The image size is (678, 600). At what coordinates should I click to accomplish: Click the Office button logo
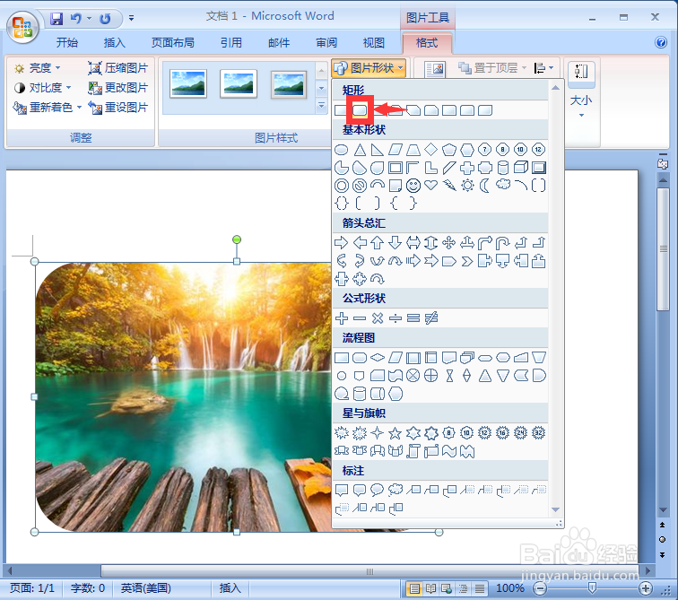pos(22,27)
